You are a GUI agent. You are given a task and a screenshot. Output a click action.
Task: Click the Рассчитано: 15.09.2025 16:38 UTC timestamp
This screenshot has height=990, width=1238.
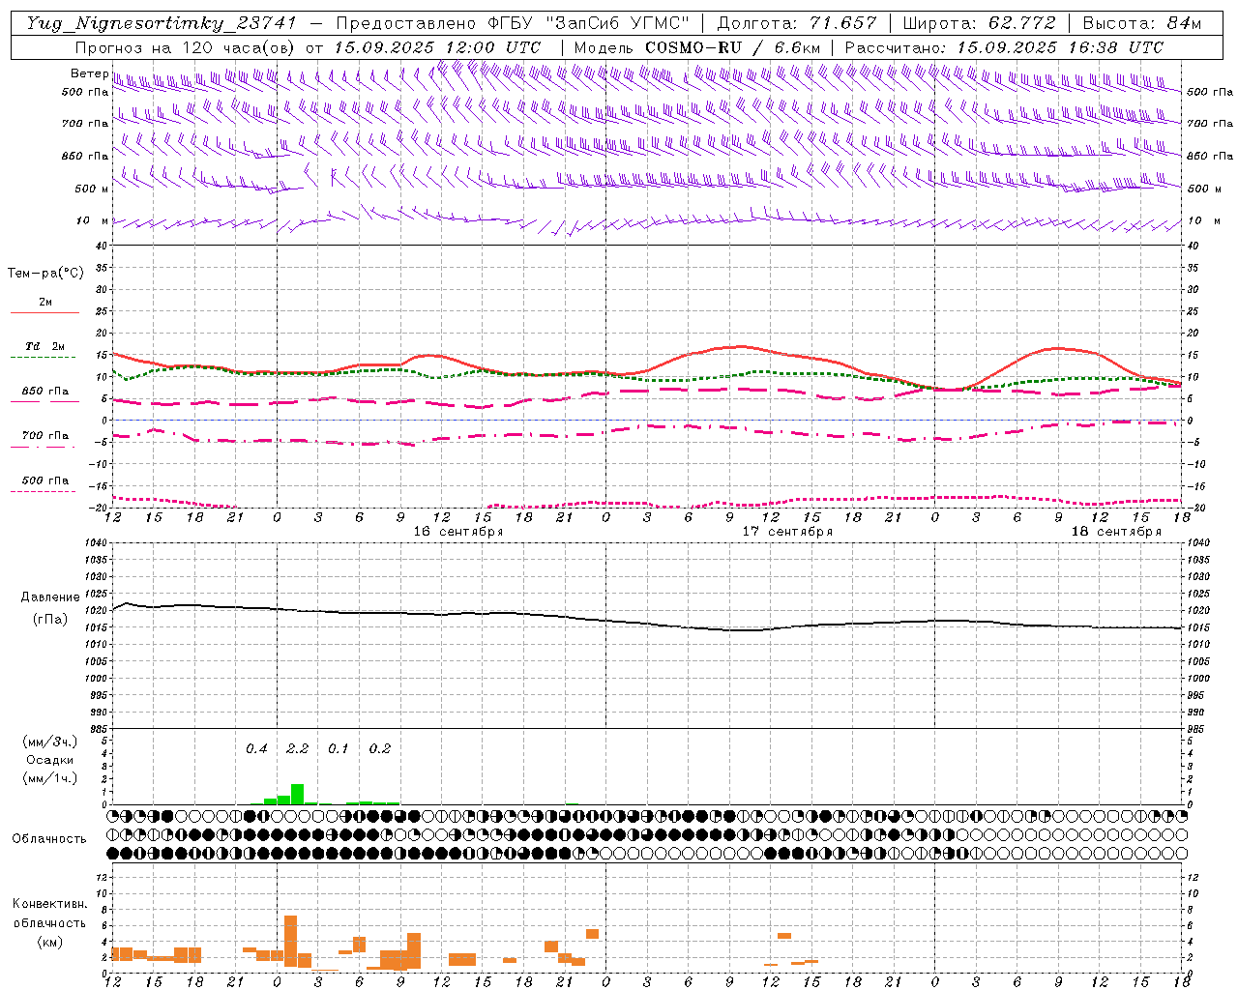1004,47
